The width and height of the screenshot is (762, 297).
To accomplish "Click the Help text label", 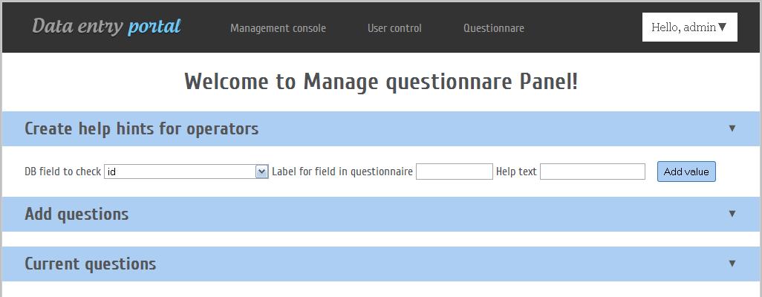I will tap(516, 172).
